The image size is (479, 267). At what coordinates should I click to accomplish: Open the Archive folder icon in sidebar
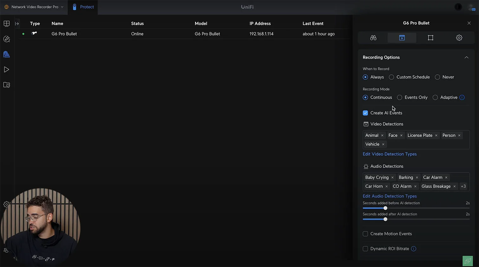(7, 85)
